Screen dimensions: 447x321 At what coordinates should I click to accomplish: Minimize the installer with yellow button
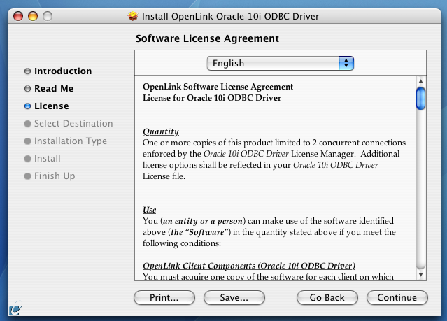click(x=33, y=16)
